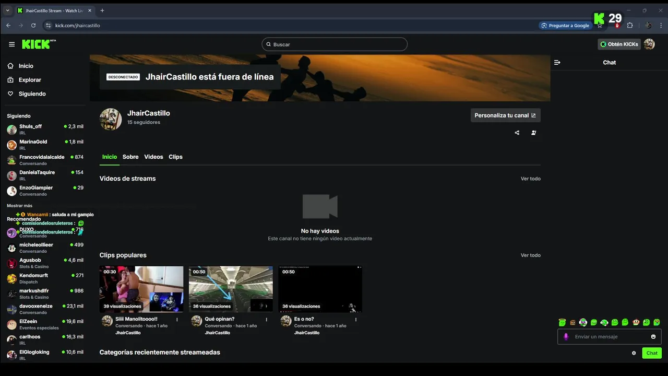Viewport: 668px width, 376px height.
Task: Open ElZeein recommended channel
Action: [45, 324]
